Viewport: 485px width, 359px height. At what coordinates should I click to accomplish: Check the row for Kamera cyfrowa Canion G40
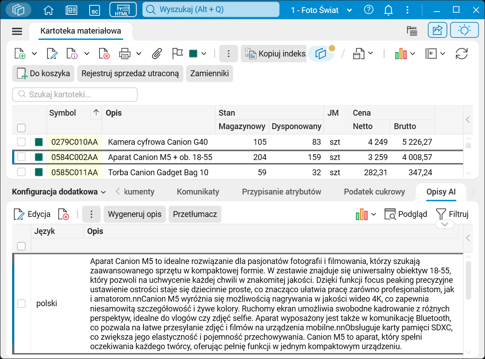point(21,142)
